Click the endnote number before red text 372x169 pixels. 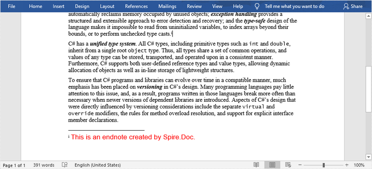tap(69, 136)
